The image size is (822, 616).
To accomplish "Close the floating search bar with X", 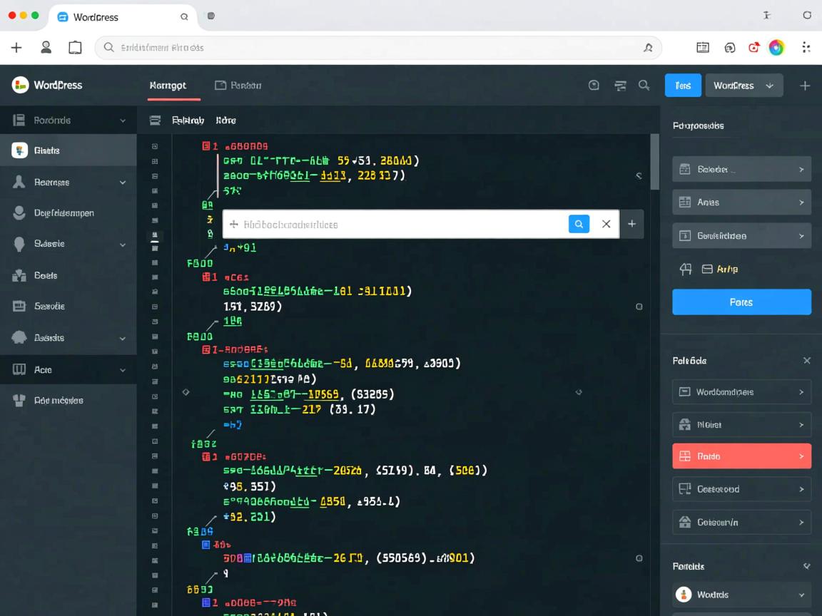I will point(606,224).
